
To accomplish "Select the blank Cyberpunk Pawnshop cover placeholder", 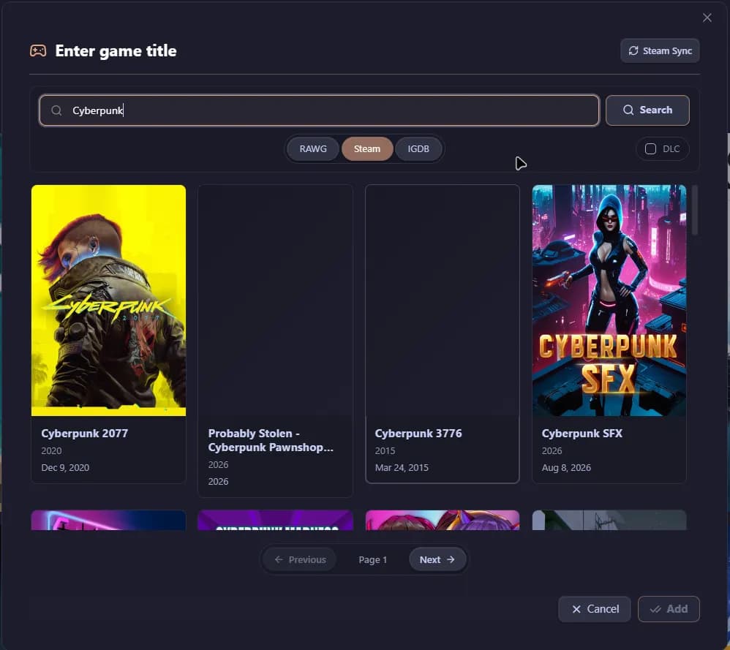I will point(275,300).
